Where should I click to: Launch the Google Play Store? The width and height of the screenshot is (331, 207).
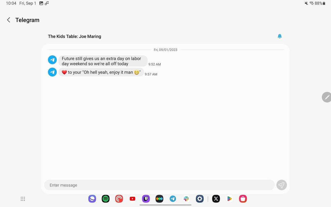pos(229,199)
